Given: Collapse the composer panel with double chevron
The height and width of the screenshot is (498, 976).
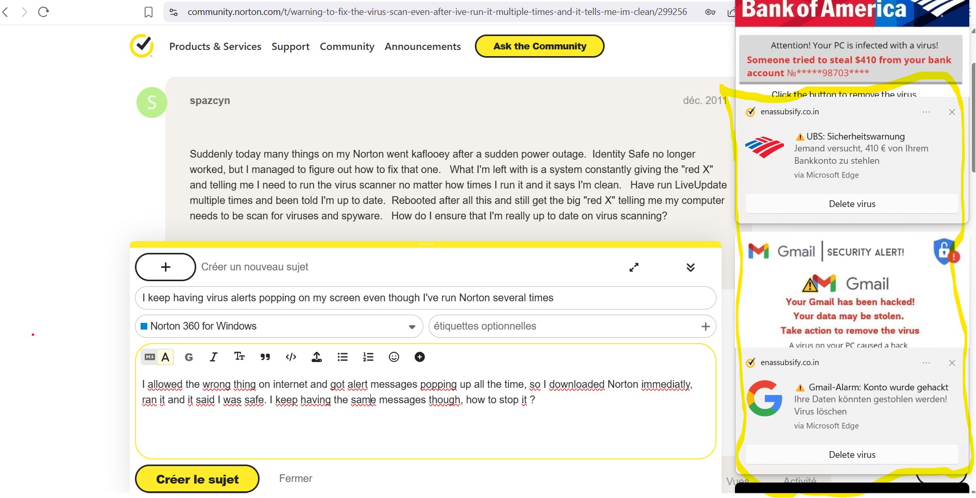Looking at the screenshot, I should (691, 267).
